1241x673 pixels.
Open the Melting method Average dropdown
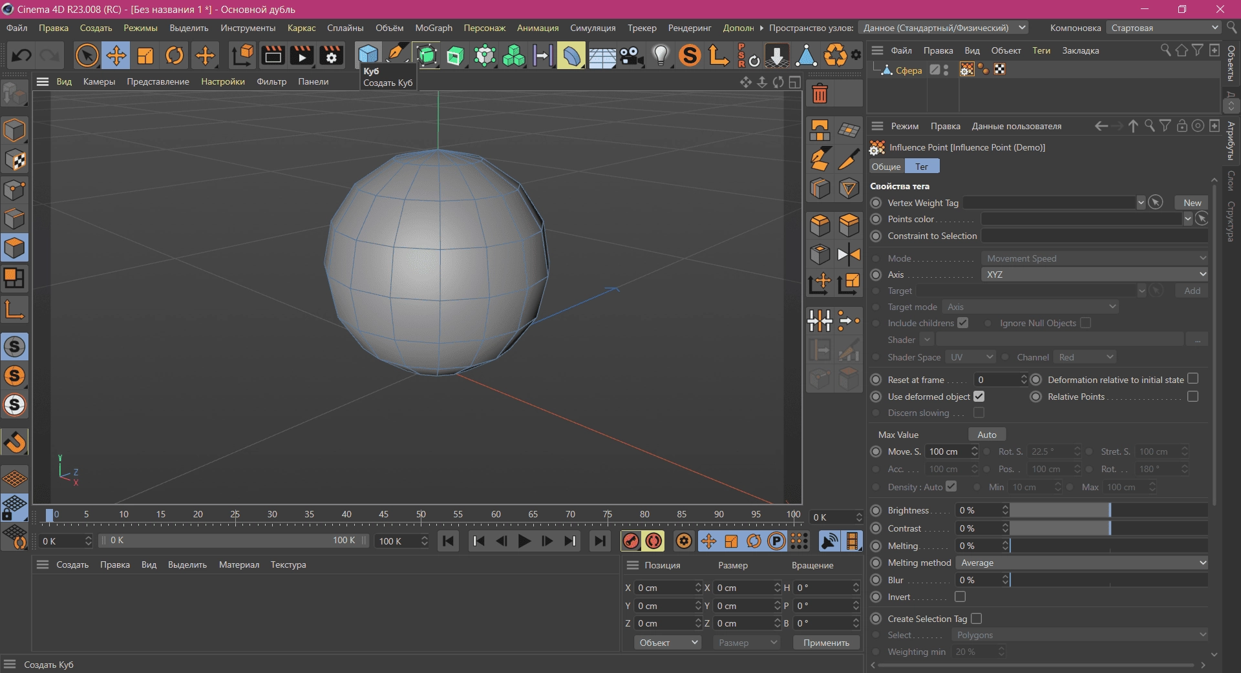(1082, 563)
